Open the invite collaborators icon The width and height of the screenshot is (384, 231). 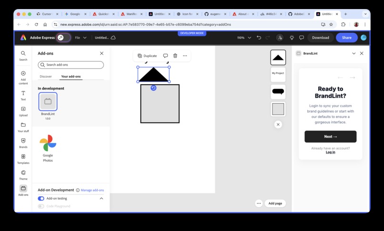pyautogui.click(x=280, y=38)
